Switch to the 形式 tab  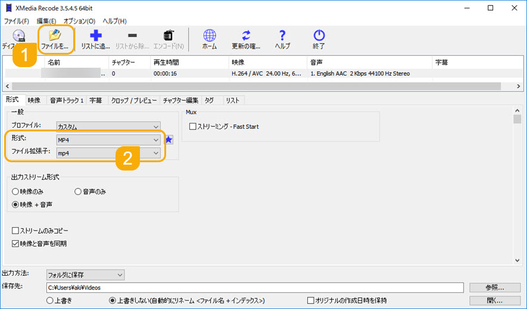pyautogui.click(x=13, y=100)
